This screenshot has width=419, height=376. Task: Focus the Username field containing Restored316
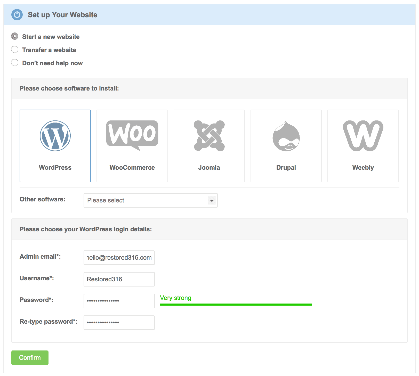pyautogui.click(x=119, y=279)
